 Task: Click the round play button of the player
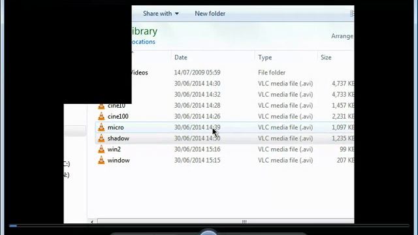point(208,232)
